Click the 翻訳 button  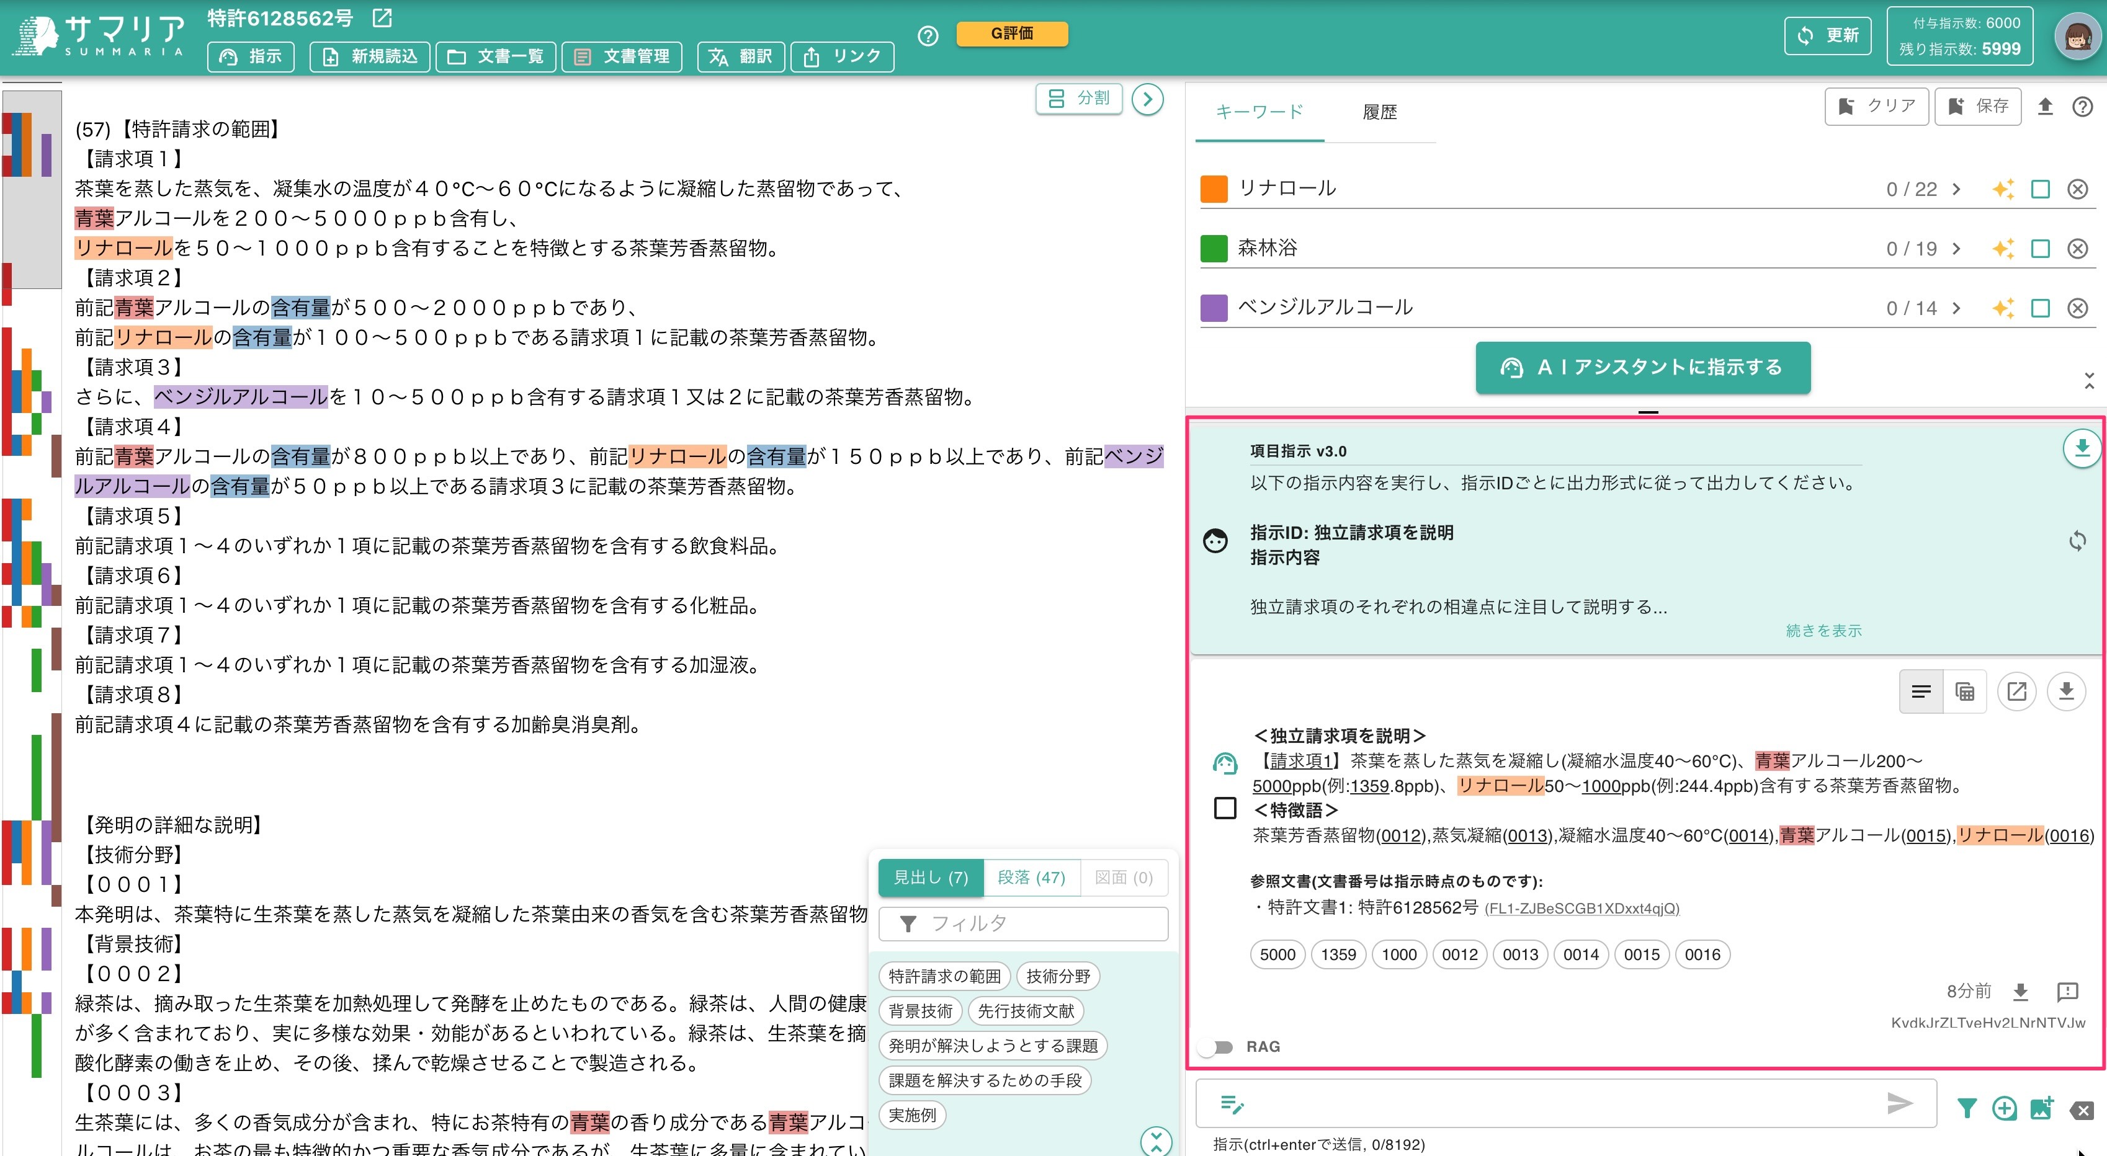pyautogui.click(x=740, y=56)
